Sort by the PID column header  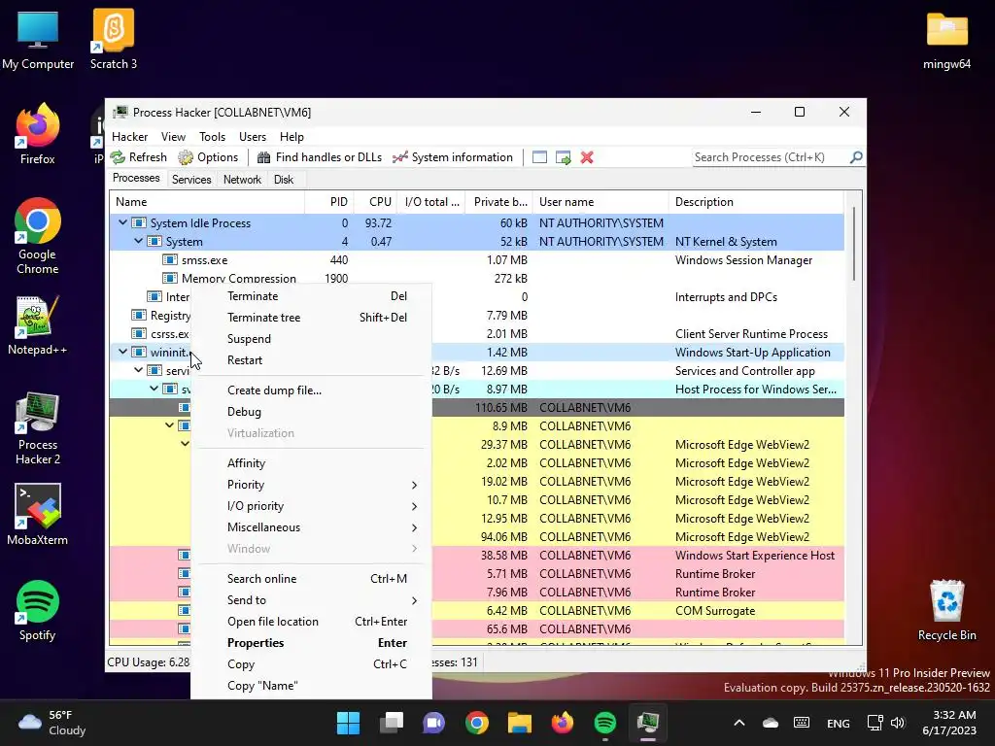pos(328,202)
